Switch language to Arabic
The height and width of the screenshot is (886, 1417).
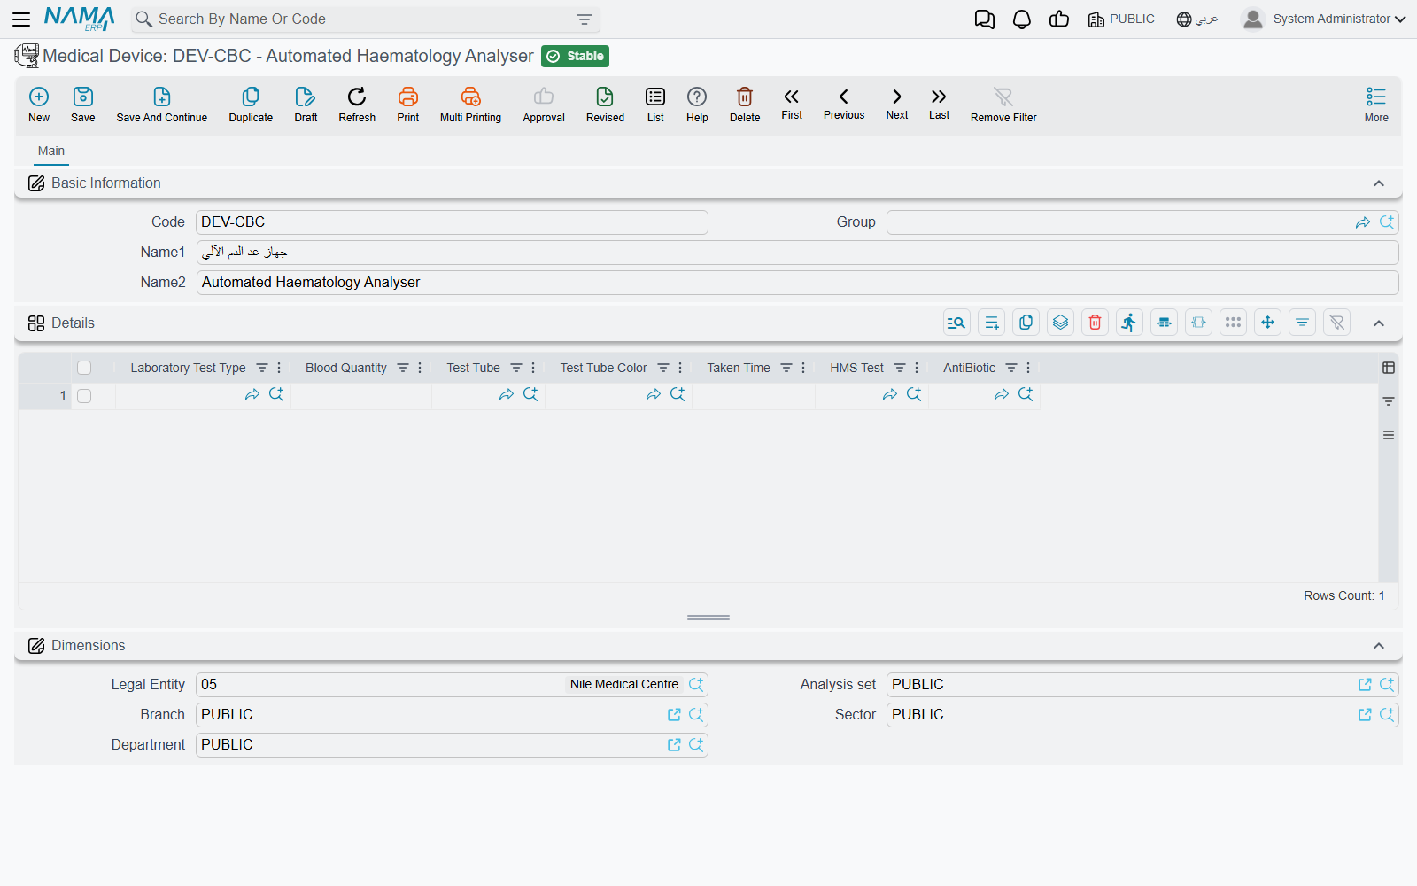1197,19
